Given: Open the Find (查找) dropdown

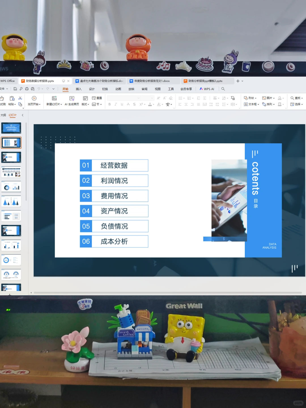Looking at the screenshot, I should [297, 98].
